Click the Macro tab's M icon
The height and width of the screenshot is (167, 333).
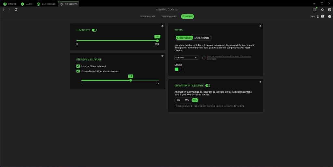pos(22,4)
